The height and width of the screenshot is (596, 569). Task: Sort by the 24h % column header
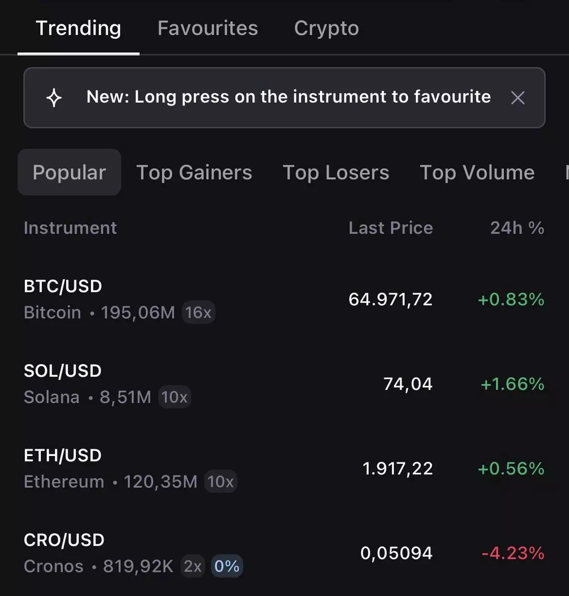click(517, 228)
